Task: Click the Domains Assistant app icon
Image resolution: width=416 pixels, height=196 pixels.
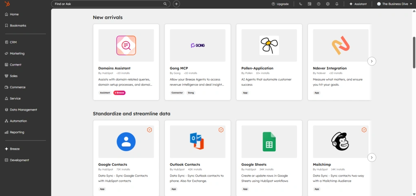Action: pos(126,46)
